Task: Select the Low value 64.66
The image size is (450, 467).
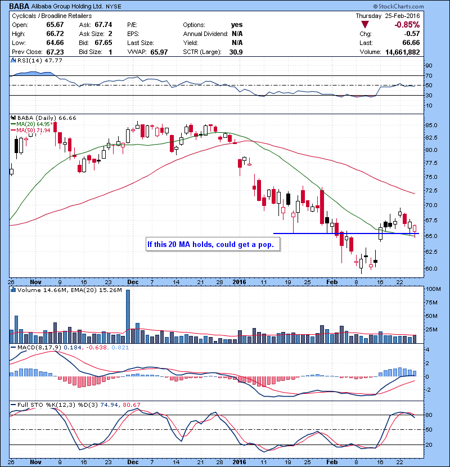Action: click(x=55, y=43)
